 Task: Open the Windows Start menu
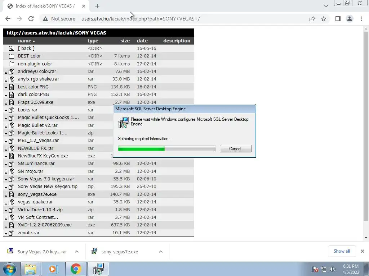10,269
